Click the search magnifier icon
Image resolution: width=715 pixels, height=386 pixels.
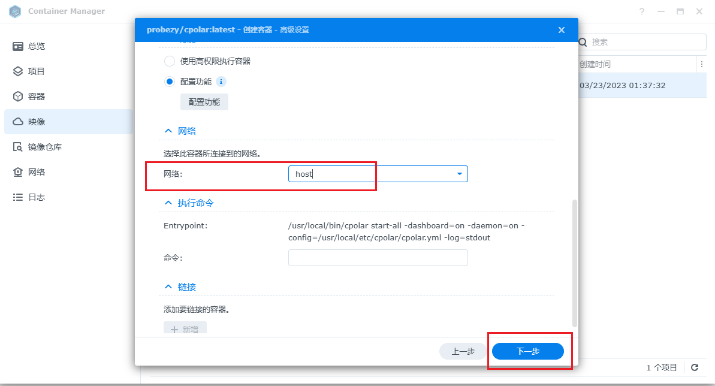coord(583,43)
